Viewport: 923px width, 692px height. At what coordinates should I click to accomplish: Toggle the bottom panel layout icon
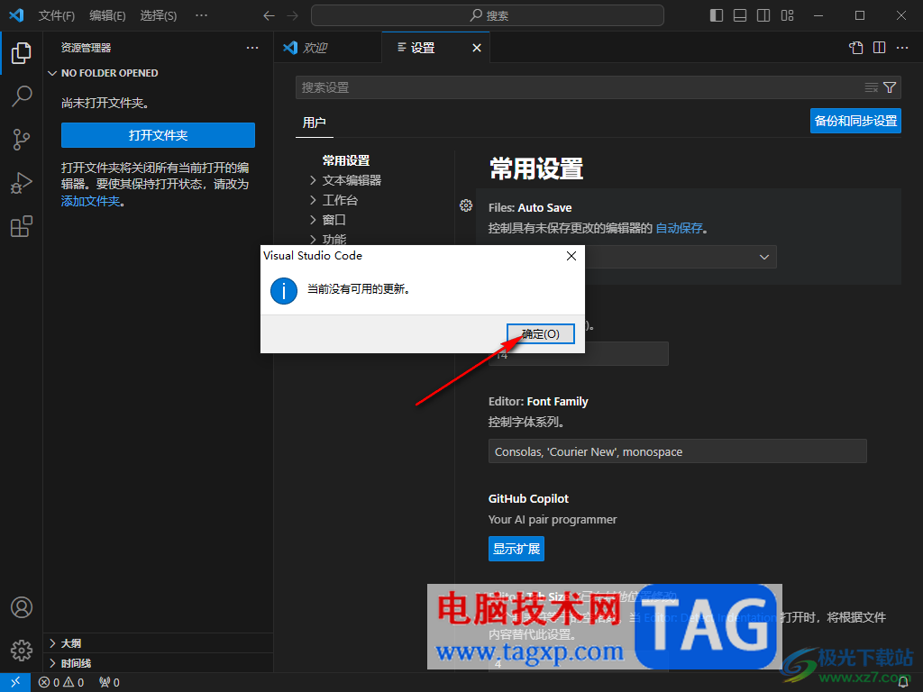pyautogui.click(x=740, y=16)
